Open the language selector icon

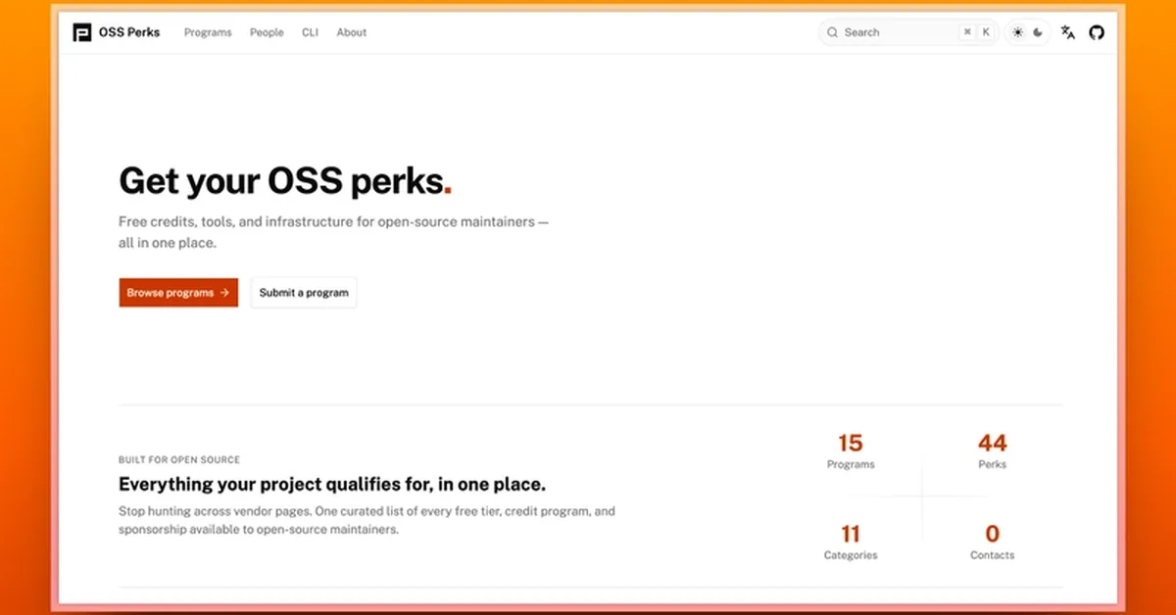pos(1067,32)
